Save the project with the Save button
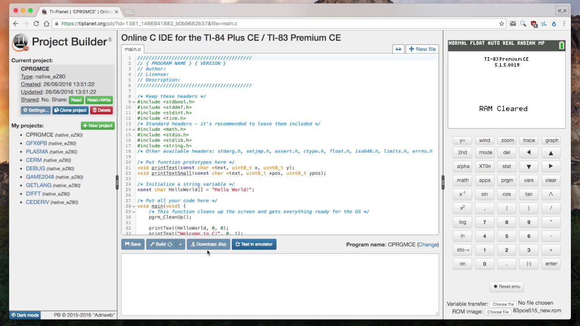The height and width of the screenshot is (326, 580). tap(132, 244)
